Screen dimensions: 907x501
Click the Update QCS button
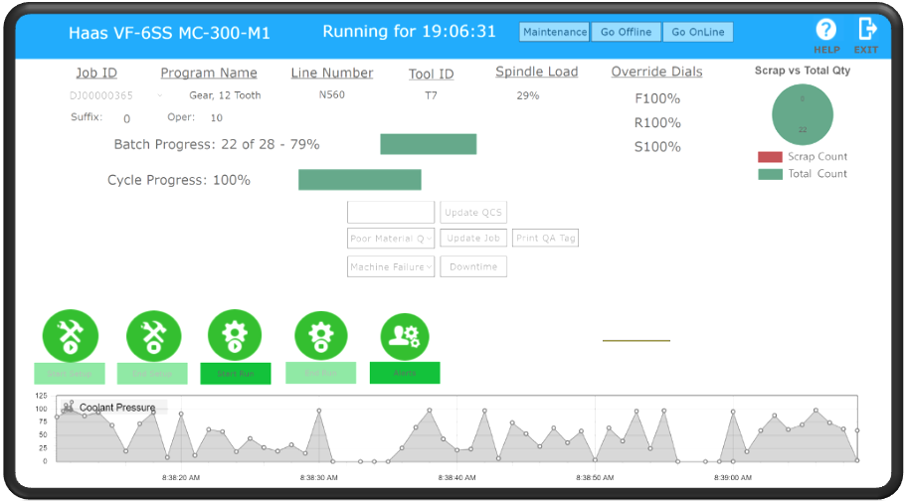coord(473,212)
